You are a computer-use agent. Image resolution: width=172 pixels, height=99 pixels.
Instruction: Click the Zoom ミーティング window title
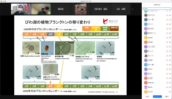[x=86, y=1]
